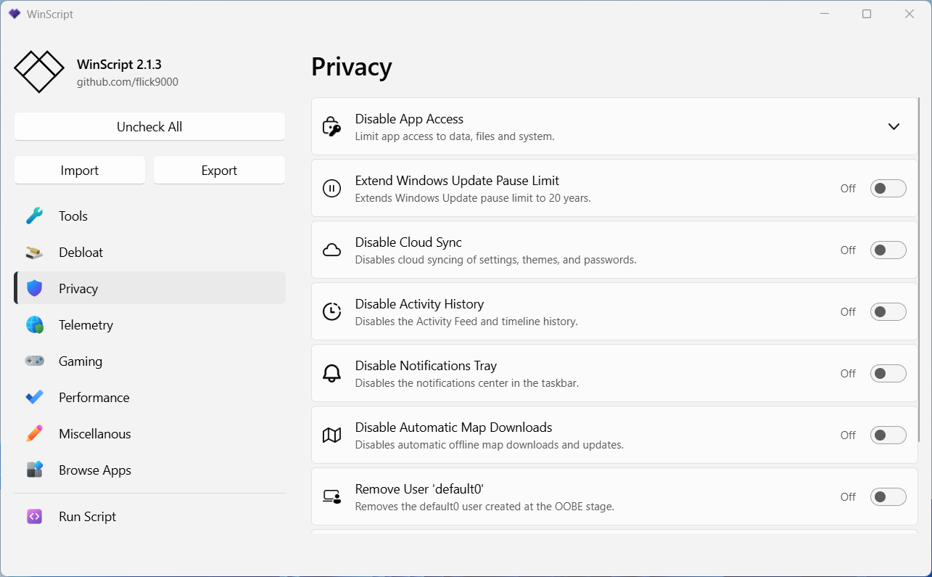The width and height of the screenshot is (932, 577).
Task: Go to the Telemetry section
Action: [x=86, y=325]
